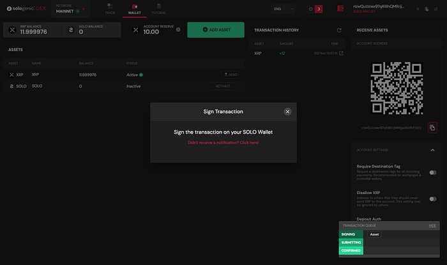Click the Asset tag in transaction queue

pos(374,234)
